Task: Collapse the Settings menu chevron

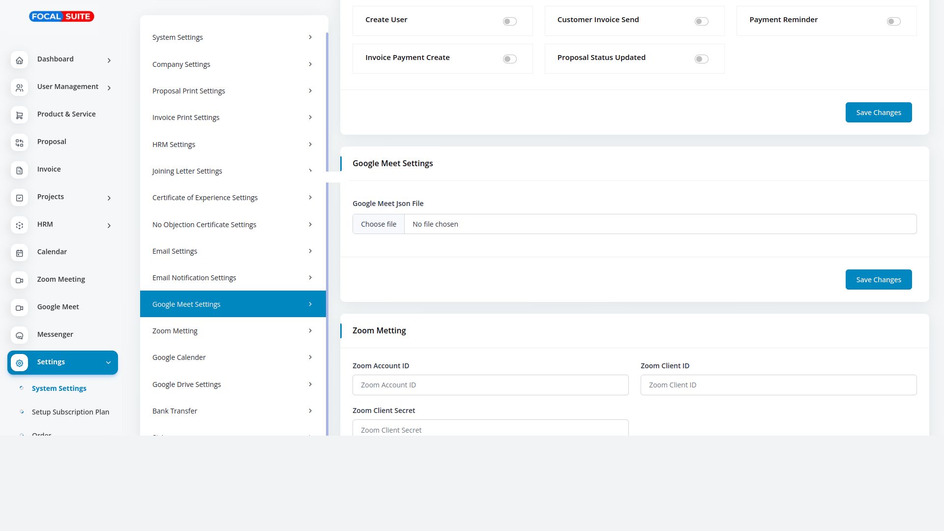Action: pos(108,363)
